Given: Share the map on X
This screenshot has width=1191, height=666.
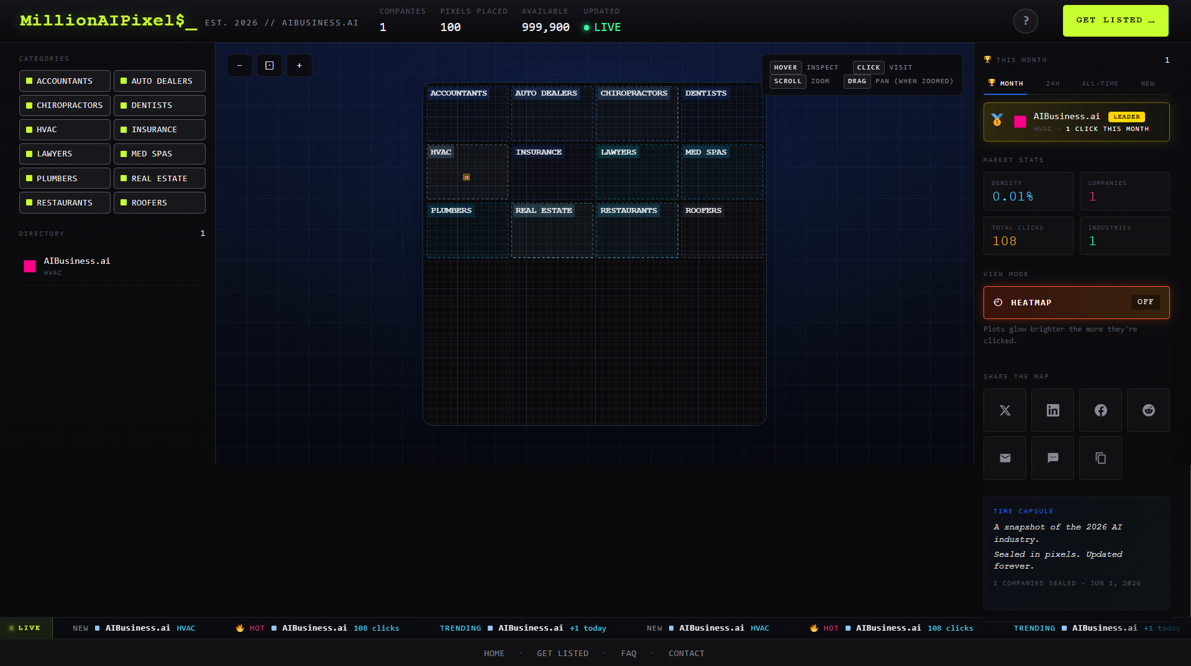Looking at the screenshot, I should coord(1005,410).
